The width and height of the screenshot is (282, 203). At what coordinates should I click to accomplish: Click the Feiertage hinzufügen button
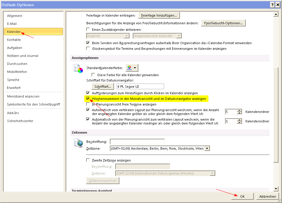(159, 15)
